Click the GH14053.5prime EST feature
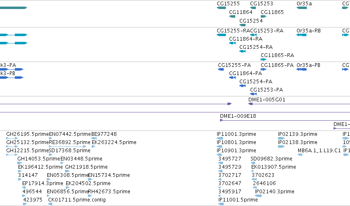The image size is (350, 206). (20, 163)
